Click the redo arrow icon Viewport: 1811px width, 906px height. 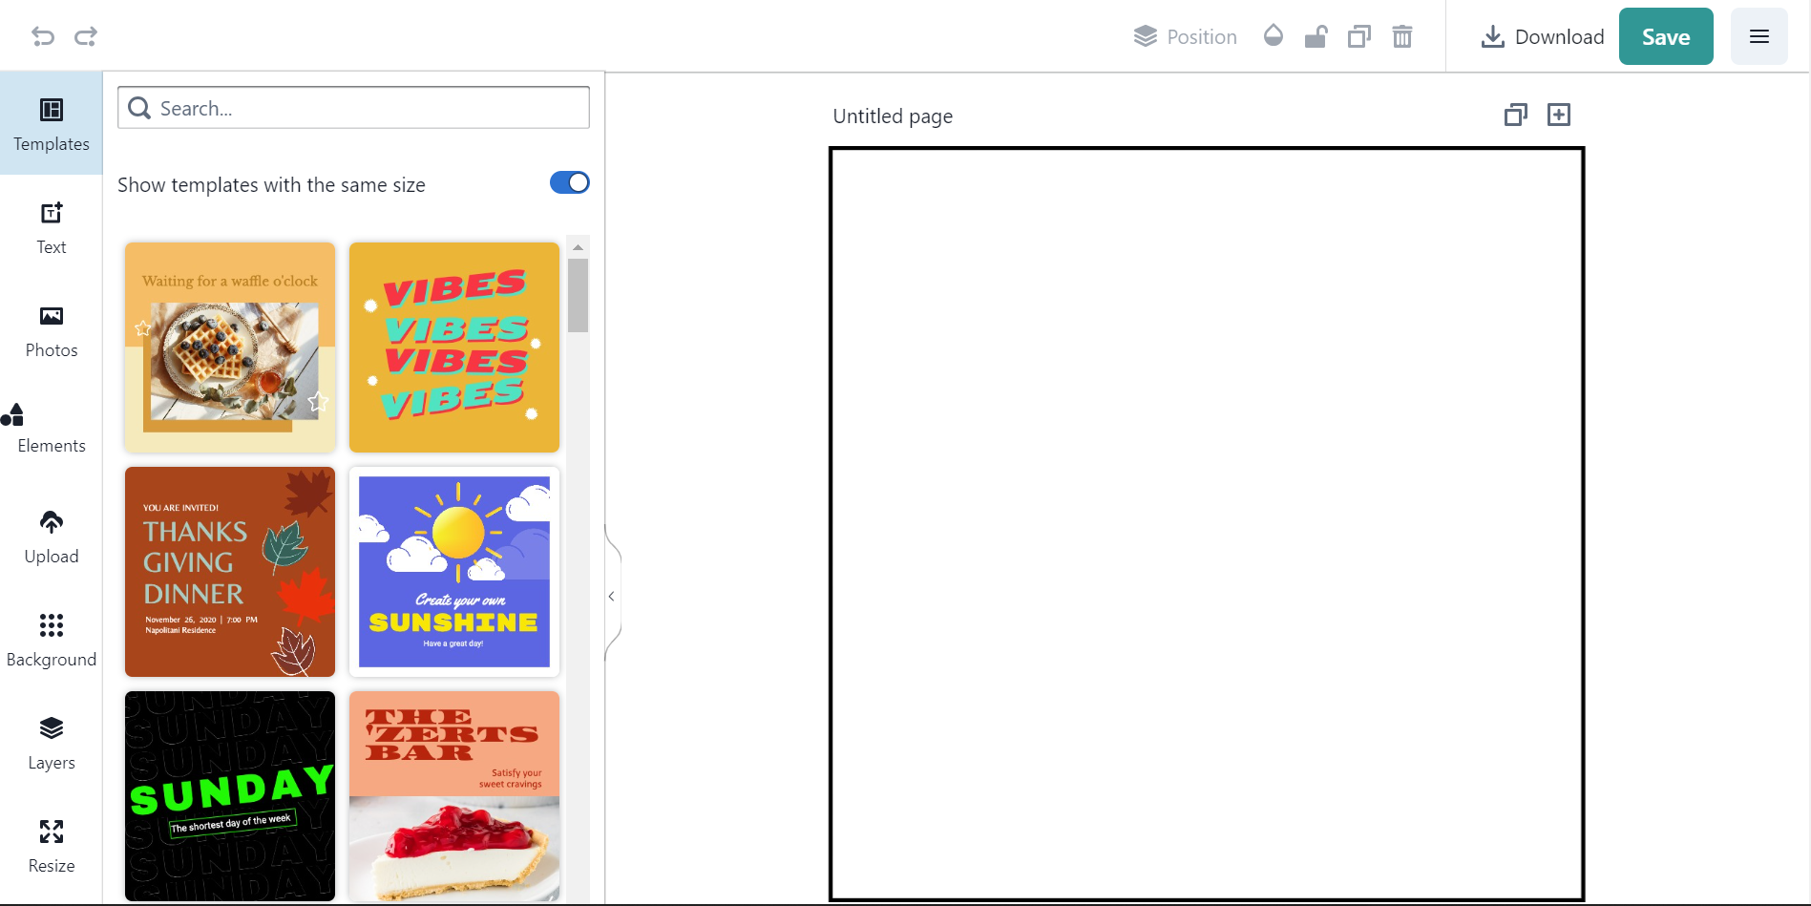pos(86,36)
